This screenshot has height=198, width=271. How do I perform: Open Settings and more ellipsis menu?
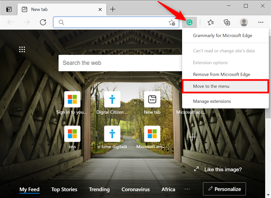261,22
